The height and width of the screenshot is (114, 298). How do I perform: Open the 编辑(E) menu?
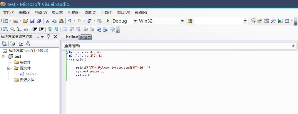coord(25,13)
